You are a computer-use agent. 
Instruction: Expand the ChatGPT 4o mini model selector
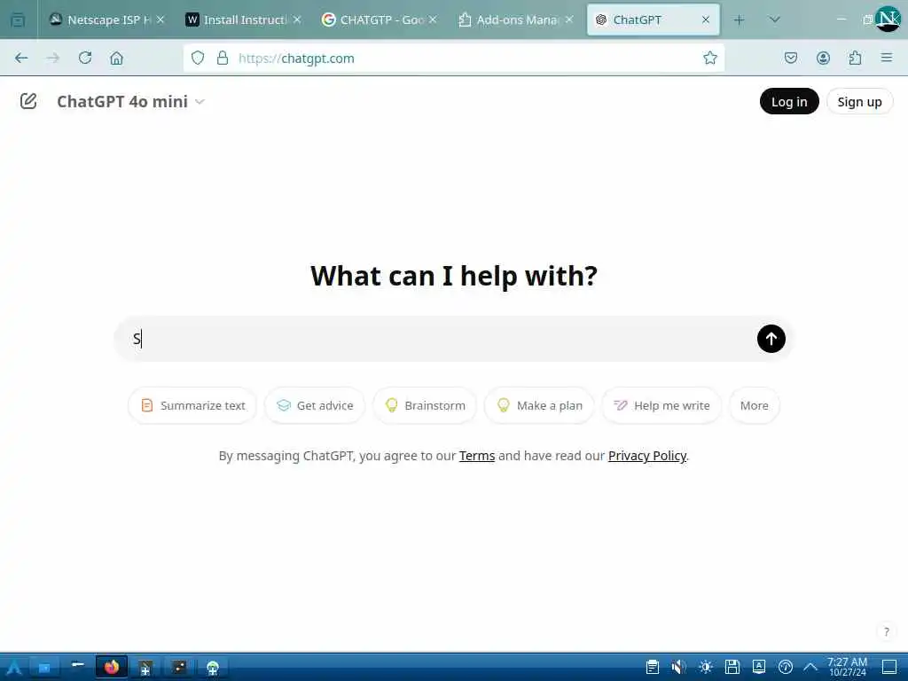point(131,101)
